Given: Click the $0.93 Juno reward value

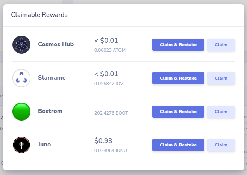Looking at the screenshot, I should [x=103, y=141].
